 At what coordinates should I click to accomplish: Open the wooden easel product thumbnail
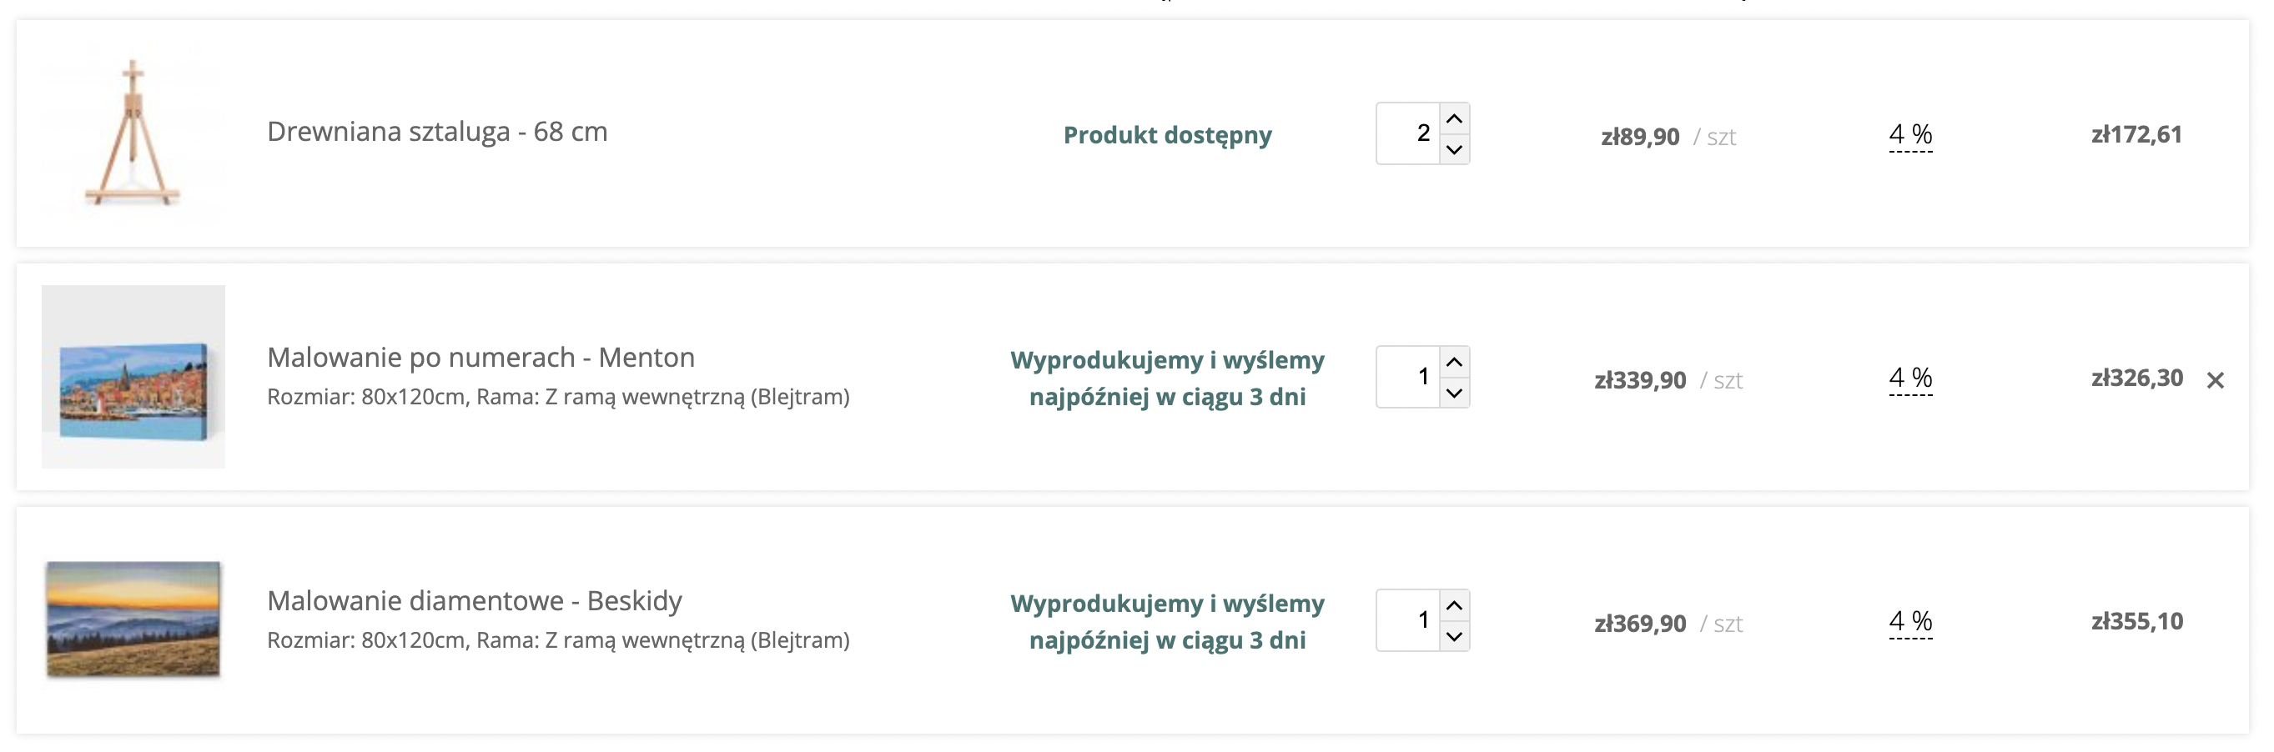(133, 133)
